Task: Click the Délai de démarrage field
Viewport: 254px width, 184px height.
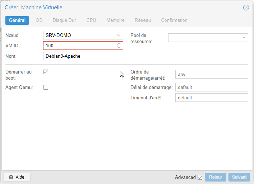Action: (212, 87)
